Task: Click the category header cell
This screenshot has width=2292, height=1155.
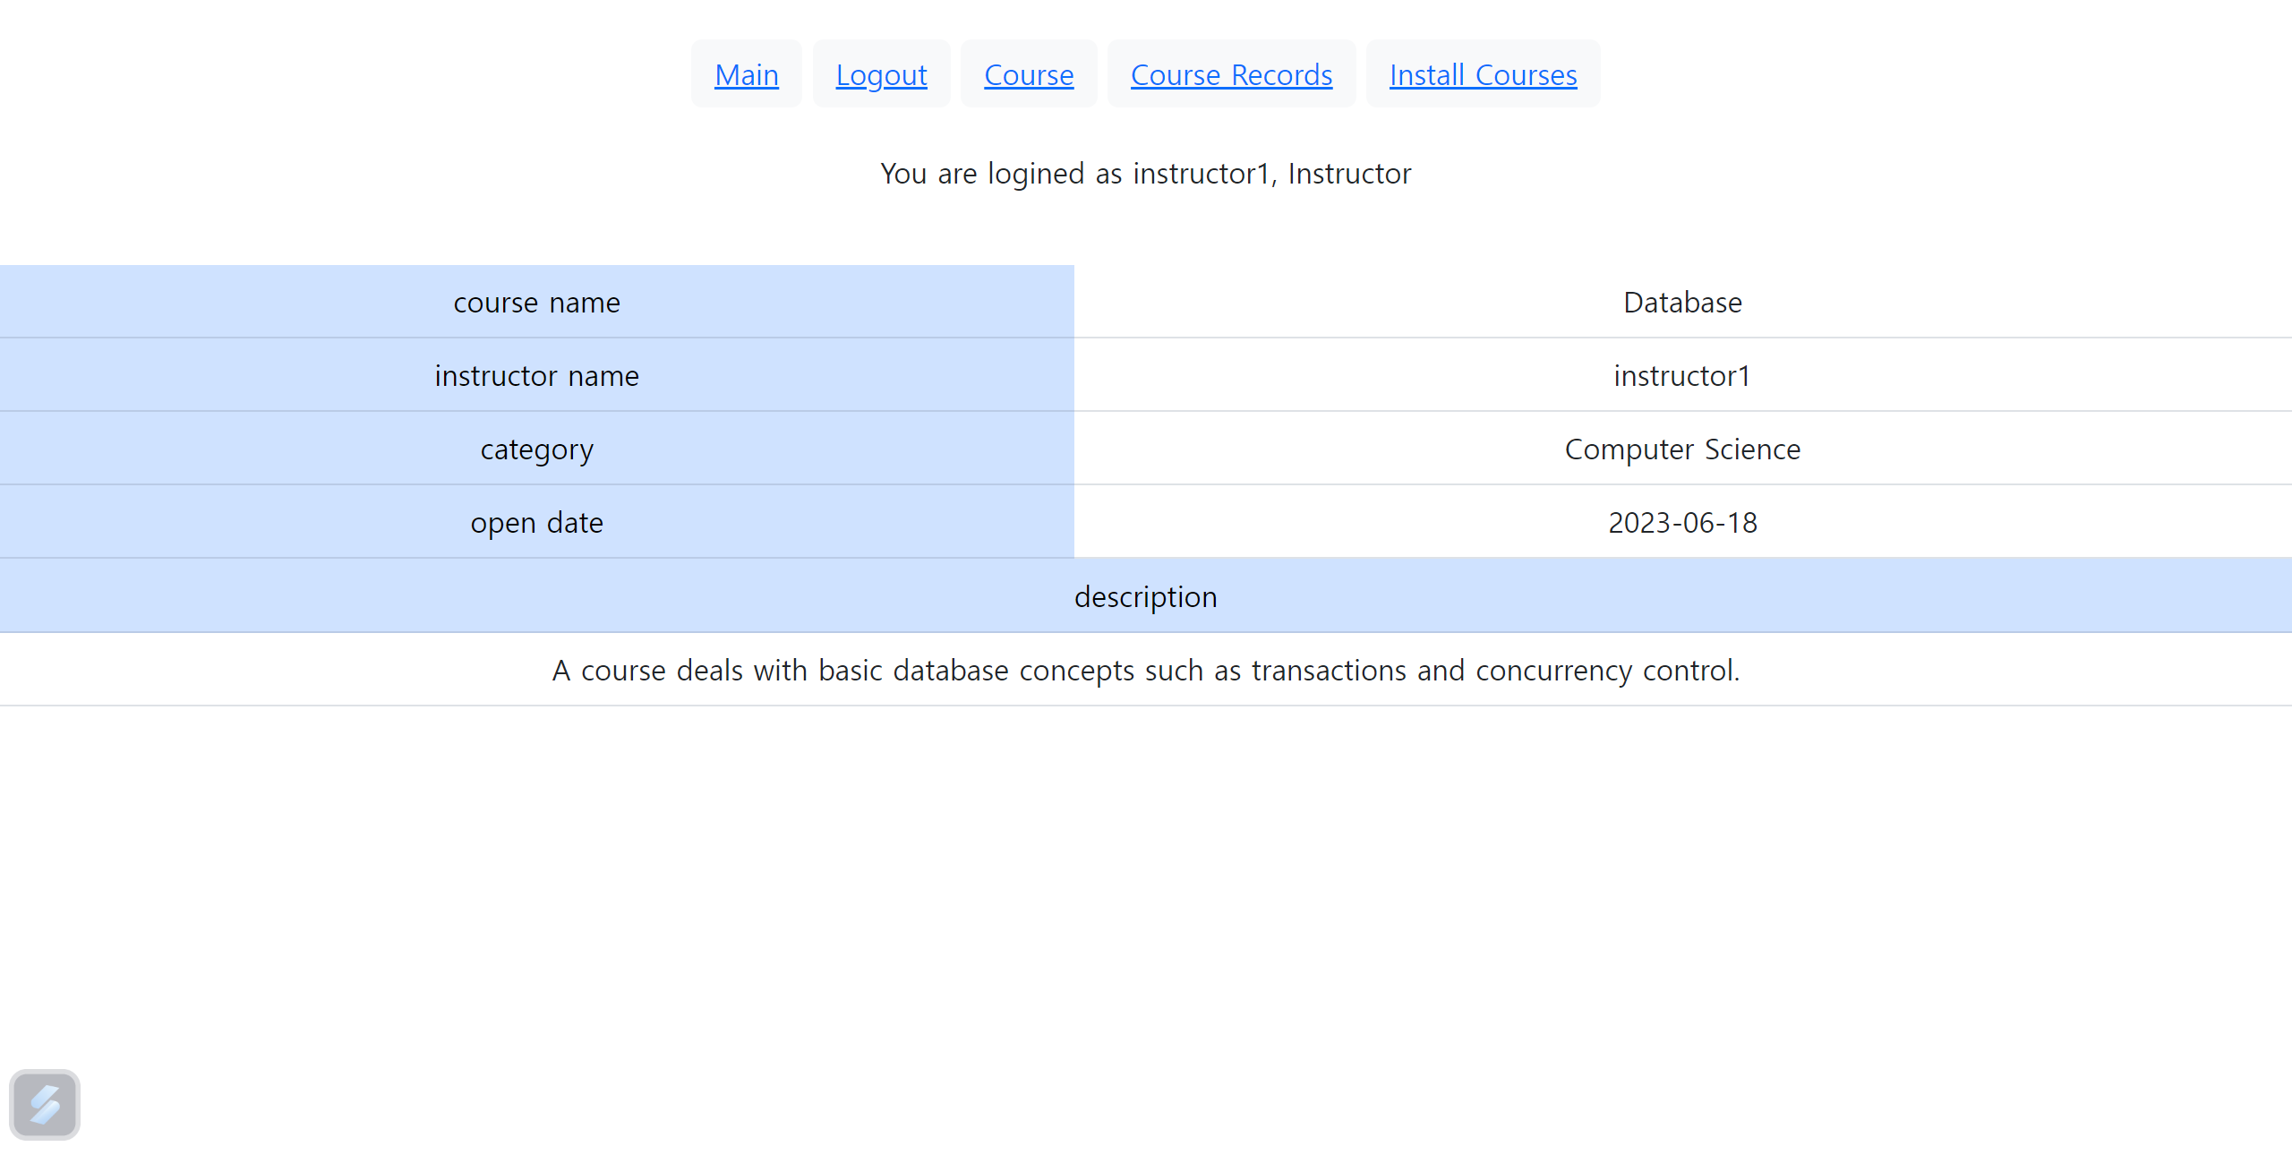Action: tap(536, 449)
